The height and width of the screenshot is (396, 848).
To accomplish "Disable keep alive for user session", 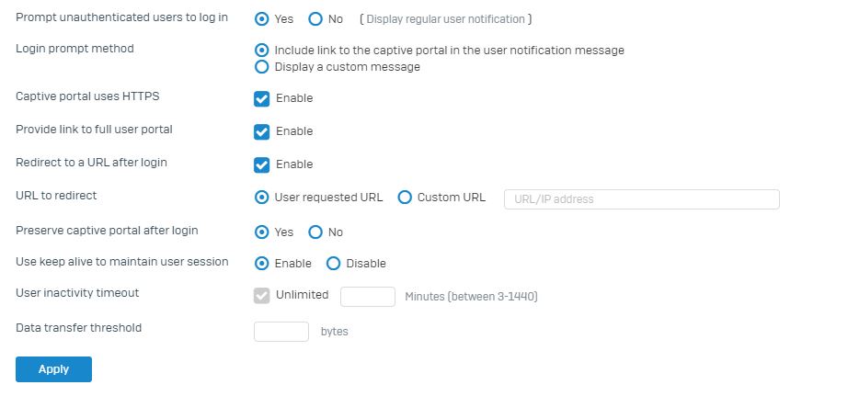I will click(334, 264).
